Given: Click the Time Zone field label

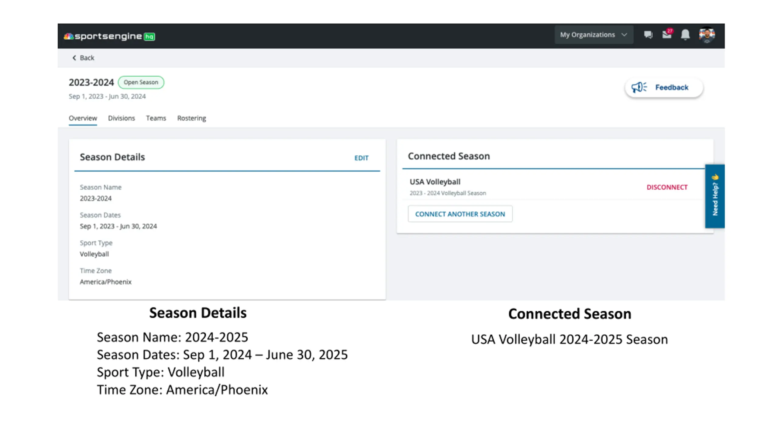Looking at the screenshot, I should click(96, 270).
